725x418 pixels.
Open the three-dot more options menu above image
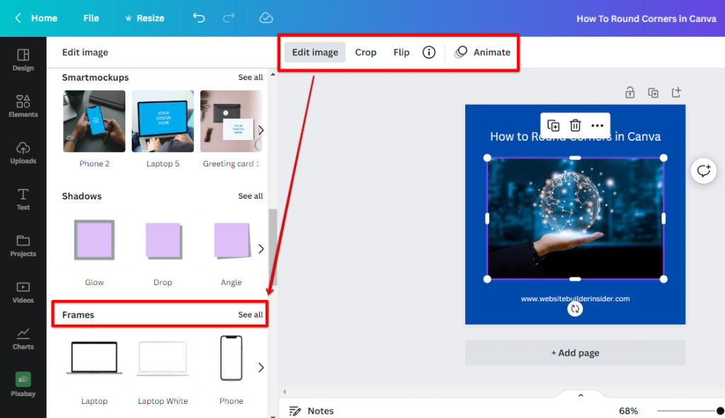coord(597,125)
